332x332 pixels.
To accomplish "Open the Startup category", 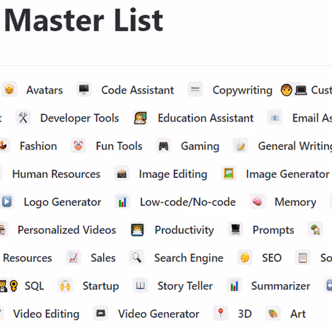I will 101,287.
